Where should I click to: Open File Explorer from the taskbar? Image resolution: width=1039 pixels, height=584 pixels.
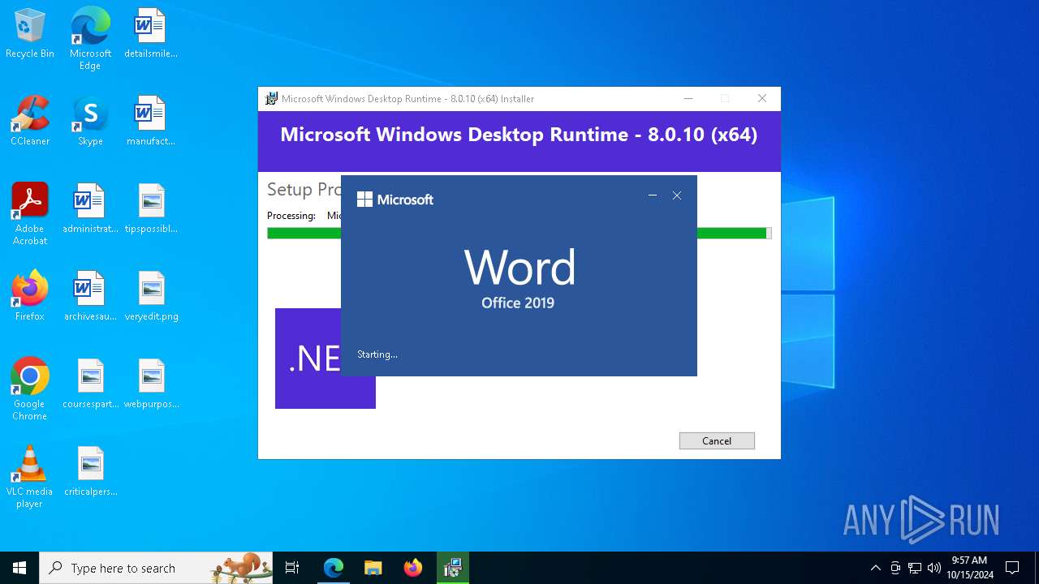click(x=373, y=568)
